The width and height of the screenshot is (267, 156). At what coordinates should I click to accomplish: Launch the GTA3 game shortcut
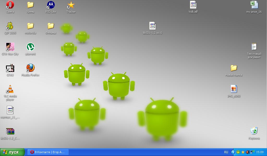pos(10,68)
